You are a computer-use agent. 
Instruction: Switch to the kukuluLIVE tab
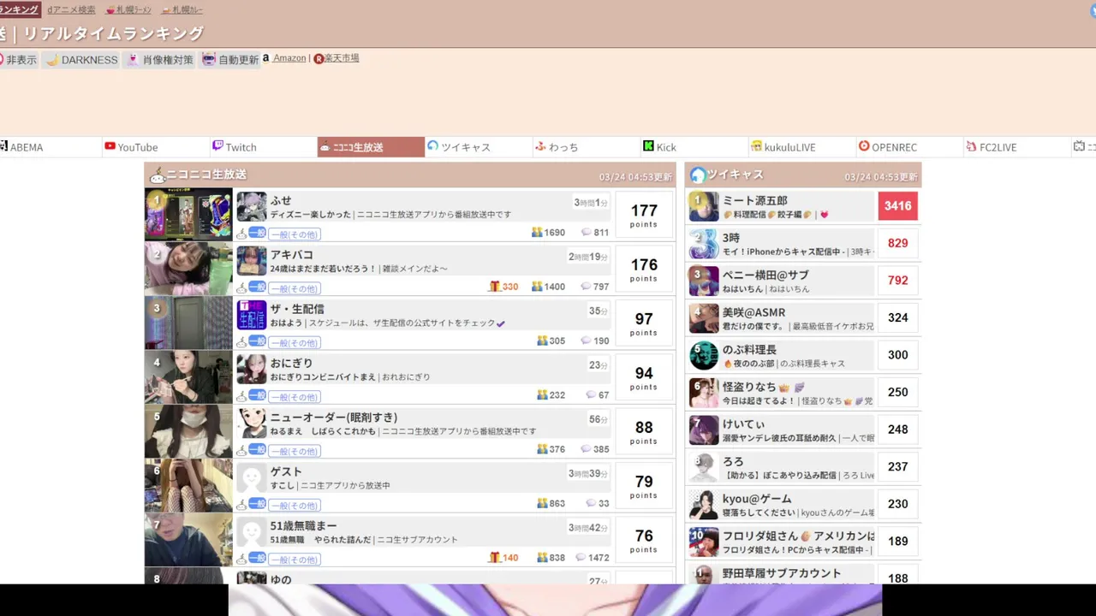click(801, 147)
